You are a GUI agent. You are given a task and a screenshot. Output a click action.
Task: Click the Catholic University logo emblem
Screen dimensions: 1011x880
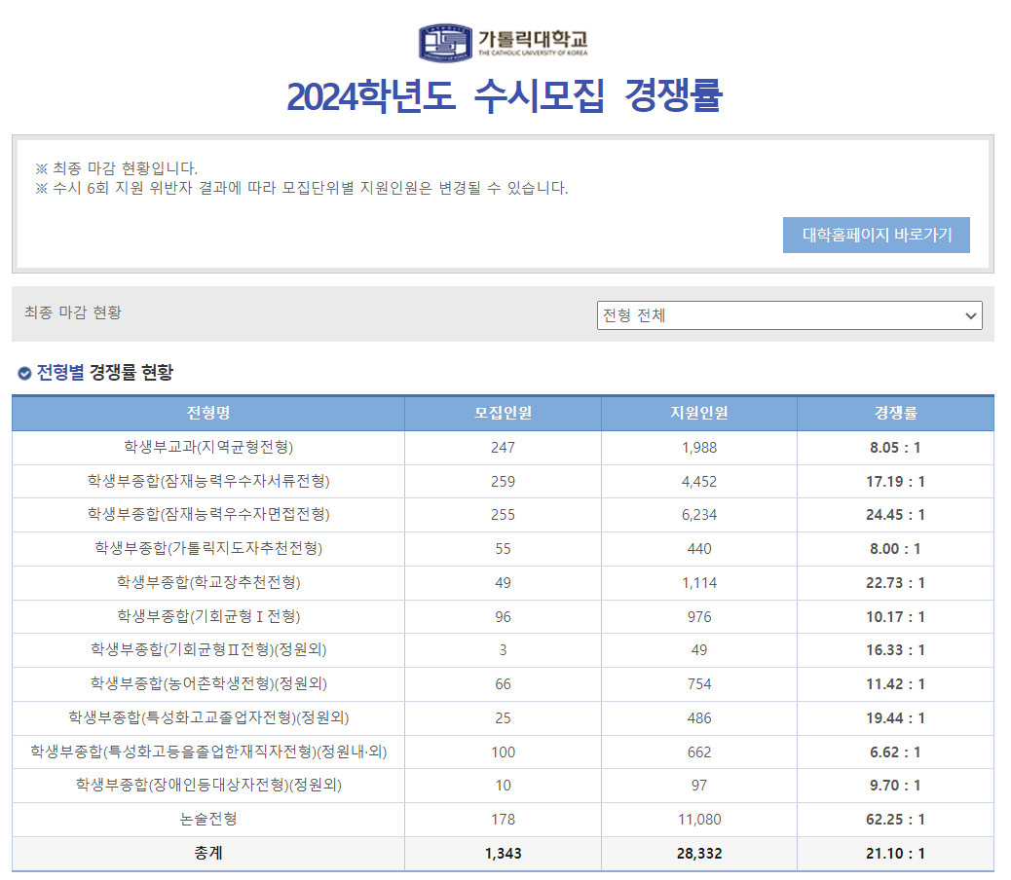click(x=444, y=37)
